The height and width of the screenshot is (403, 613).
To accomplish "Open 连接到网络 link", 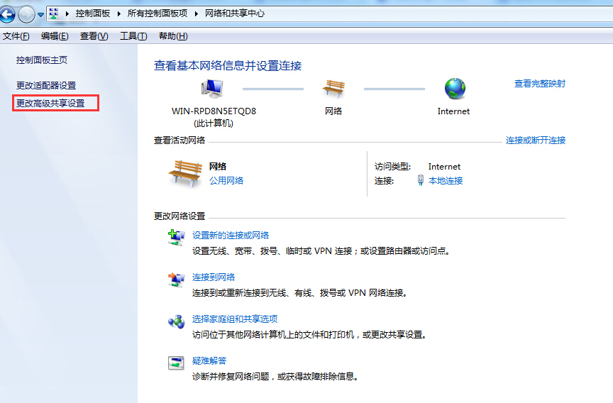I will (214, 277).
